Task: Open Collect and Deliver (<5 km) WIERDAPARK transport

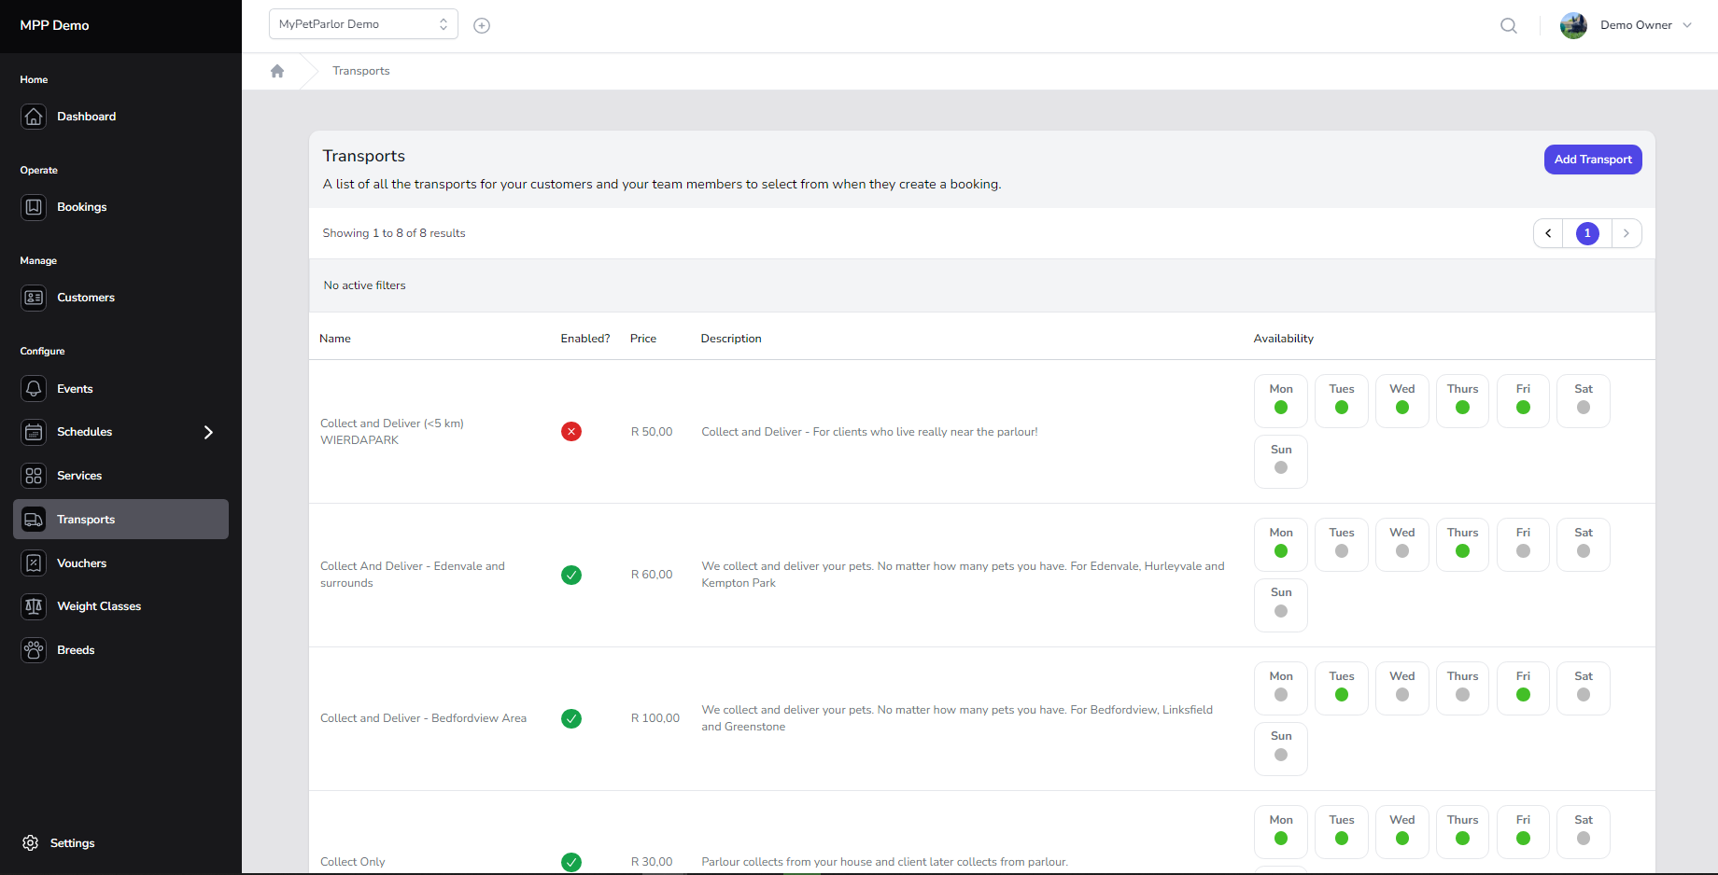Action: 392,432
